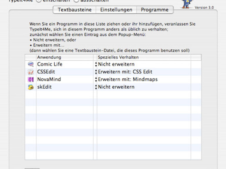Click the TypeIt4Me mascot icon

coord(187,4)
